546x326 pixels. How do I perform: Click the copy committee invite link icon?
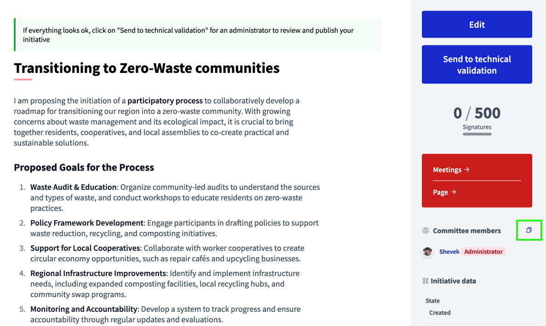[x=529, y=230]
